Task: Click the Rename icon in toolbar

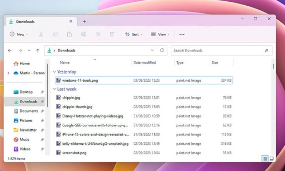Action: coord(84,34)
